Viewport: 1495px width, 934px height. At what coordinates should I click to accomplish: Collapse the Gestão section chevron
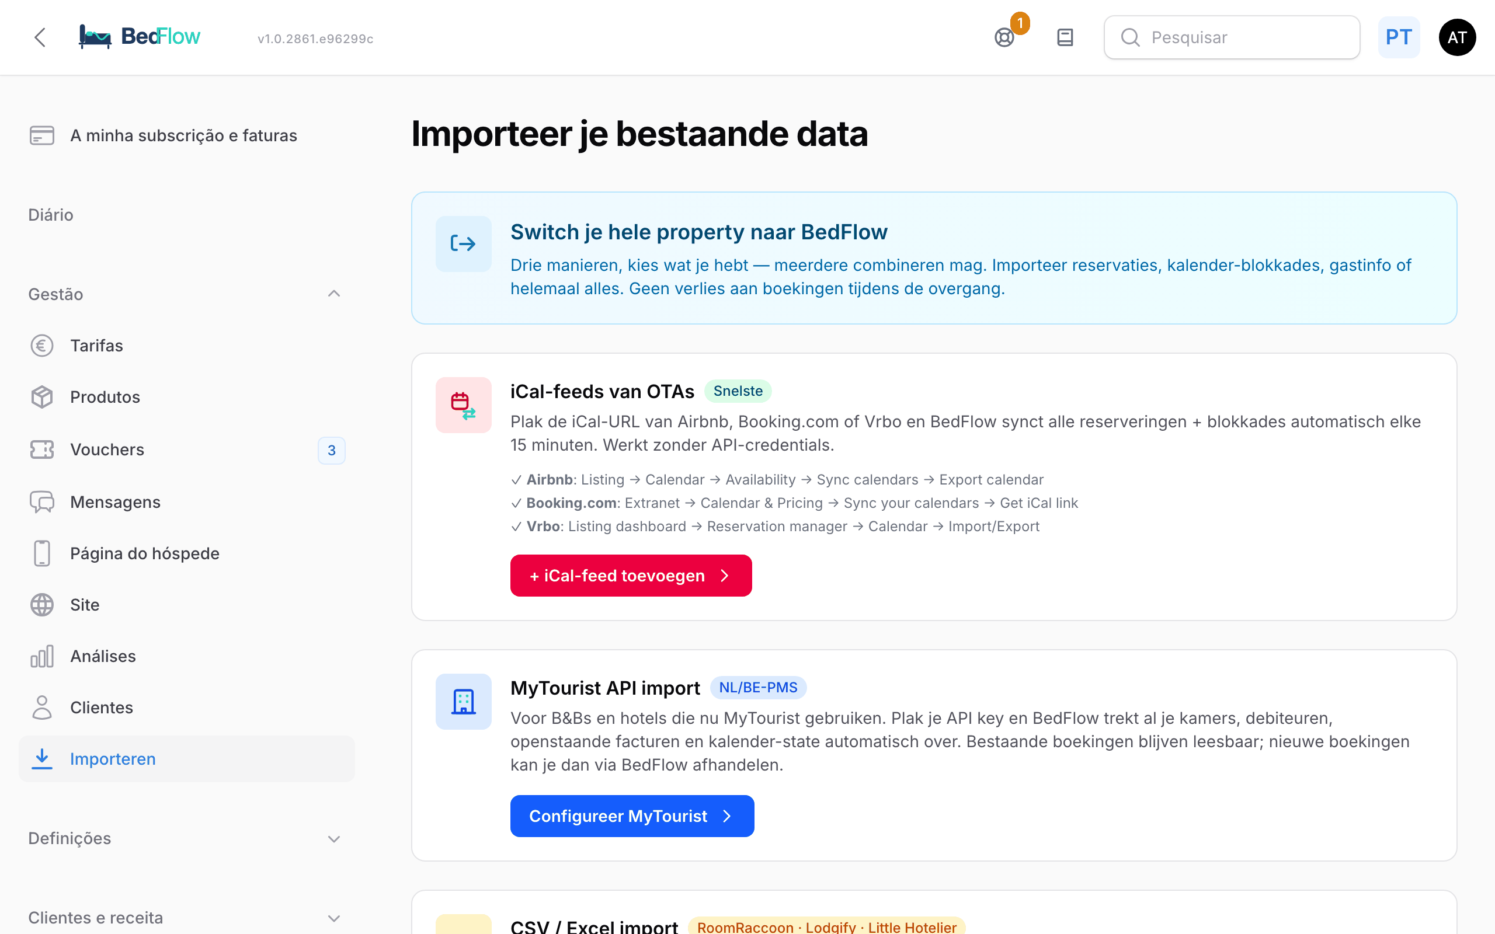click(334, 294)
